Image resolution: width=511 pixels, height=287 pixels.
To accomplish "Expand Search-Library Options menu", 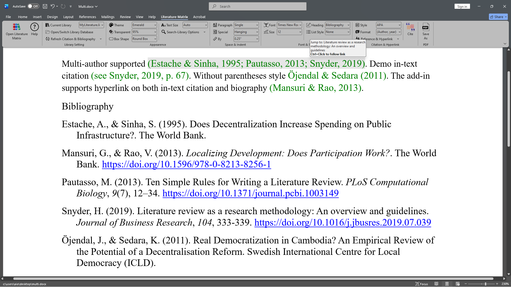I will (x=204, y=32).
